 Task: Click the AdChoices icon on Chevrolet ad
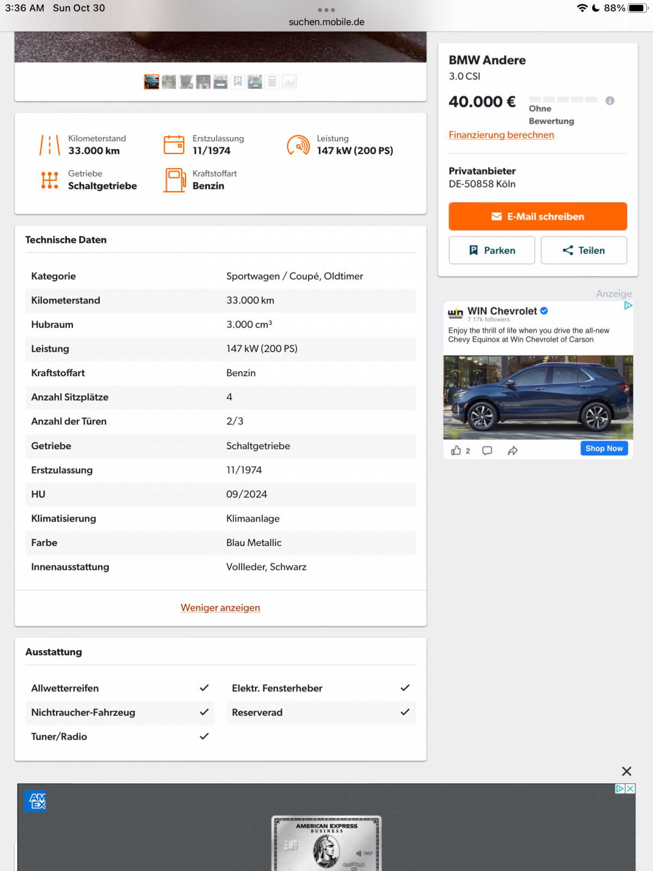pos(628,305)
